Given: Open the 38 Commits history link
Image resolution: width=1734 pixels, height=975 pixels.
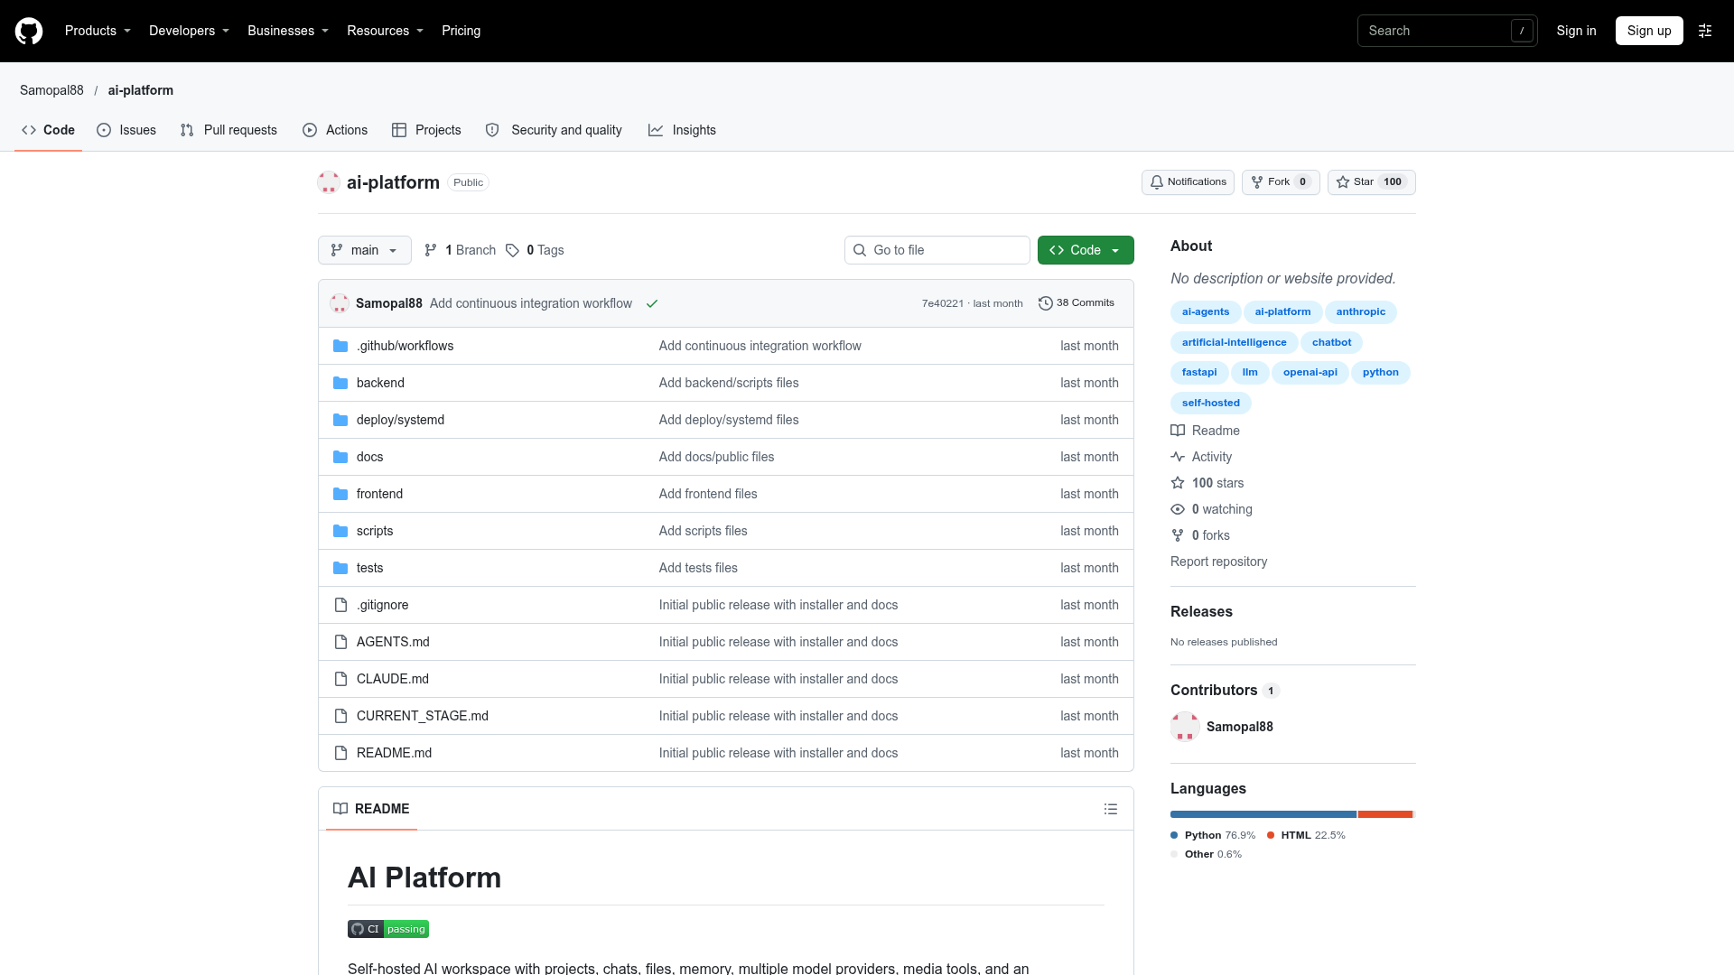Looking at the screenshot, I should click(1077, 303).
